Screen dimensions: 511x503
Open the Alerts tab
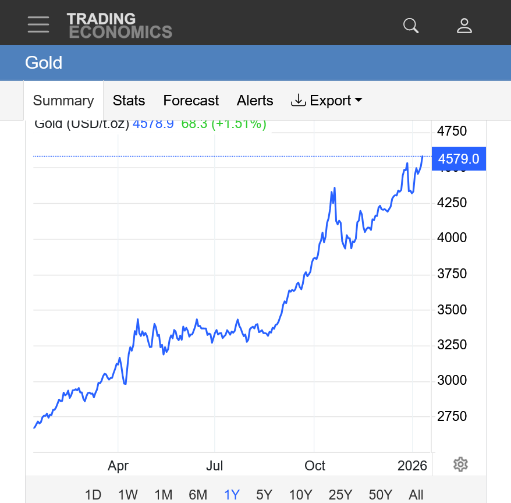255,100
